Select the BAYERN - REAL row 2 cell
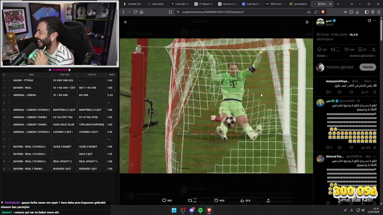This screenshot has width=383, height=215. [x=32, y=88]
